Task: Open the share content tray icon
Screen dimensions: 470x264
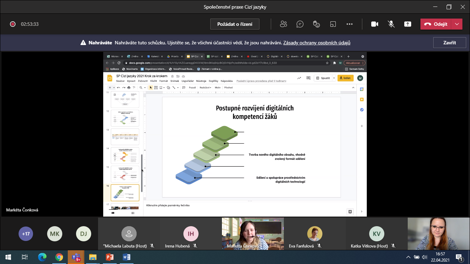Action: pyautogui.click(x=408, y=24)
